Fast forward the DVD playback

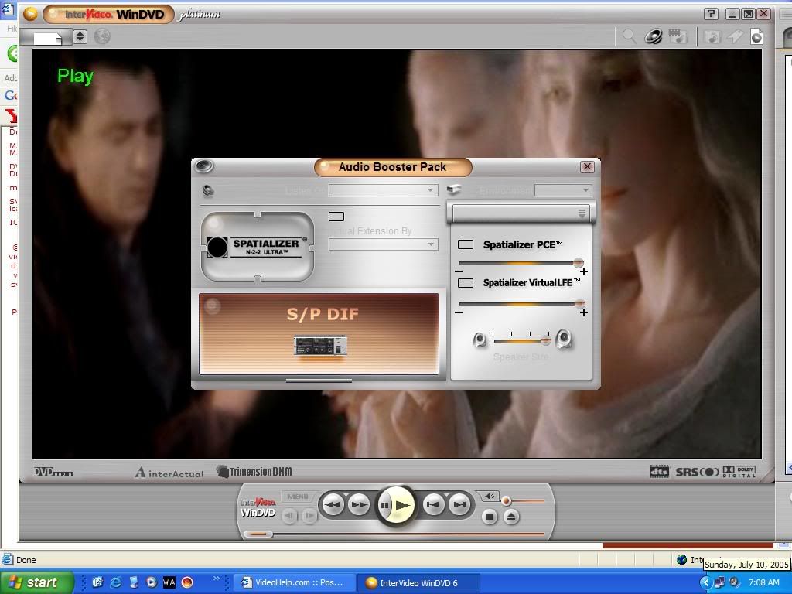coord(359,504)
